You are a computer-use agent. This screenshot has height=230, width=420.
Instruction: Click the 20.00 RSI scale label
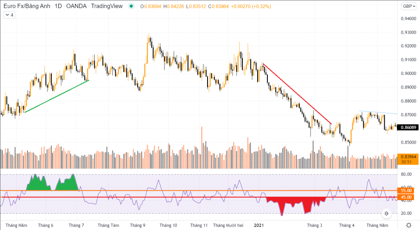click(x=406, y=213)
